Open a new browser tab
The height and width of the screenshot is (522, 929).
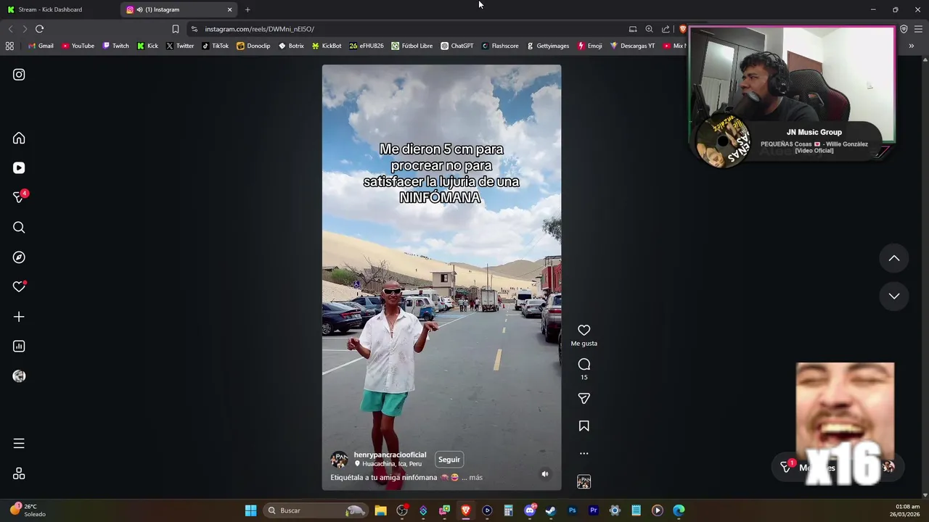click(x=247, y=9)
